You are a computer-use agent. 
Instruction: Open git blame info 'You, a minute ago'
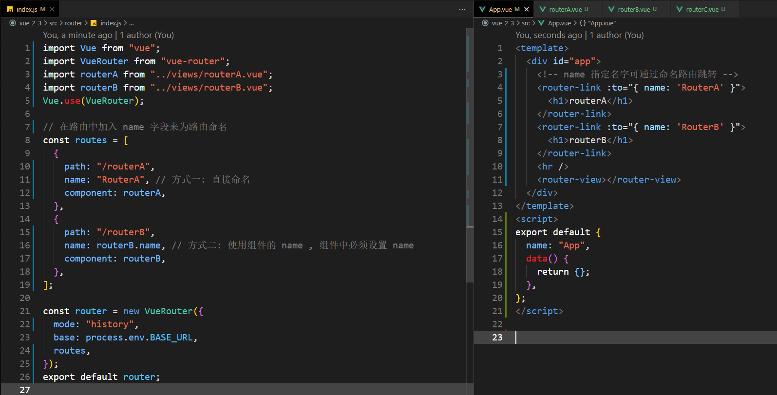(77, 35)
